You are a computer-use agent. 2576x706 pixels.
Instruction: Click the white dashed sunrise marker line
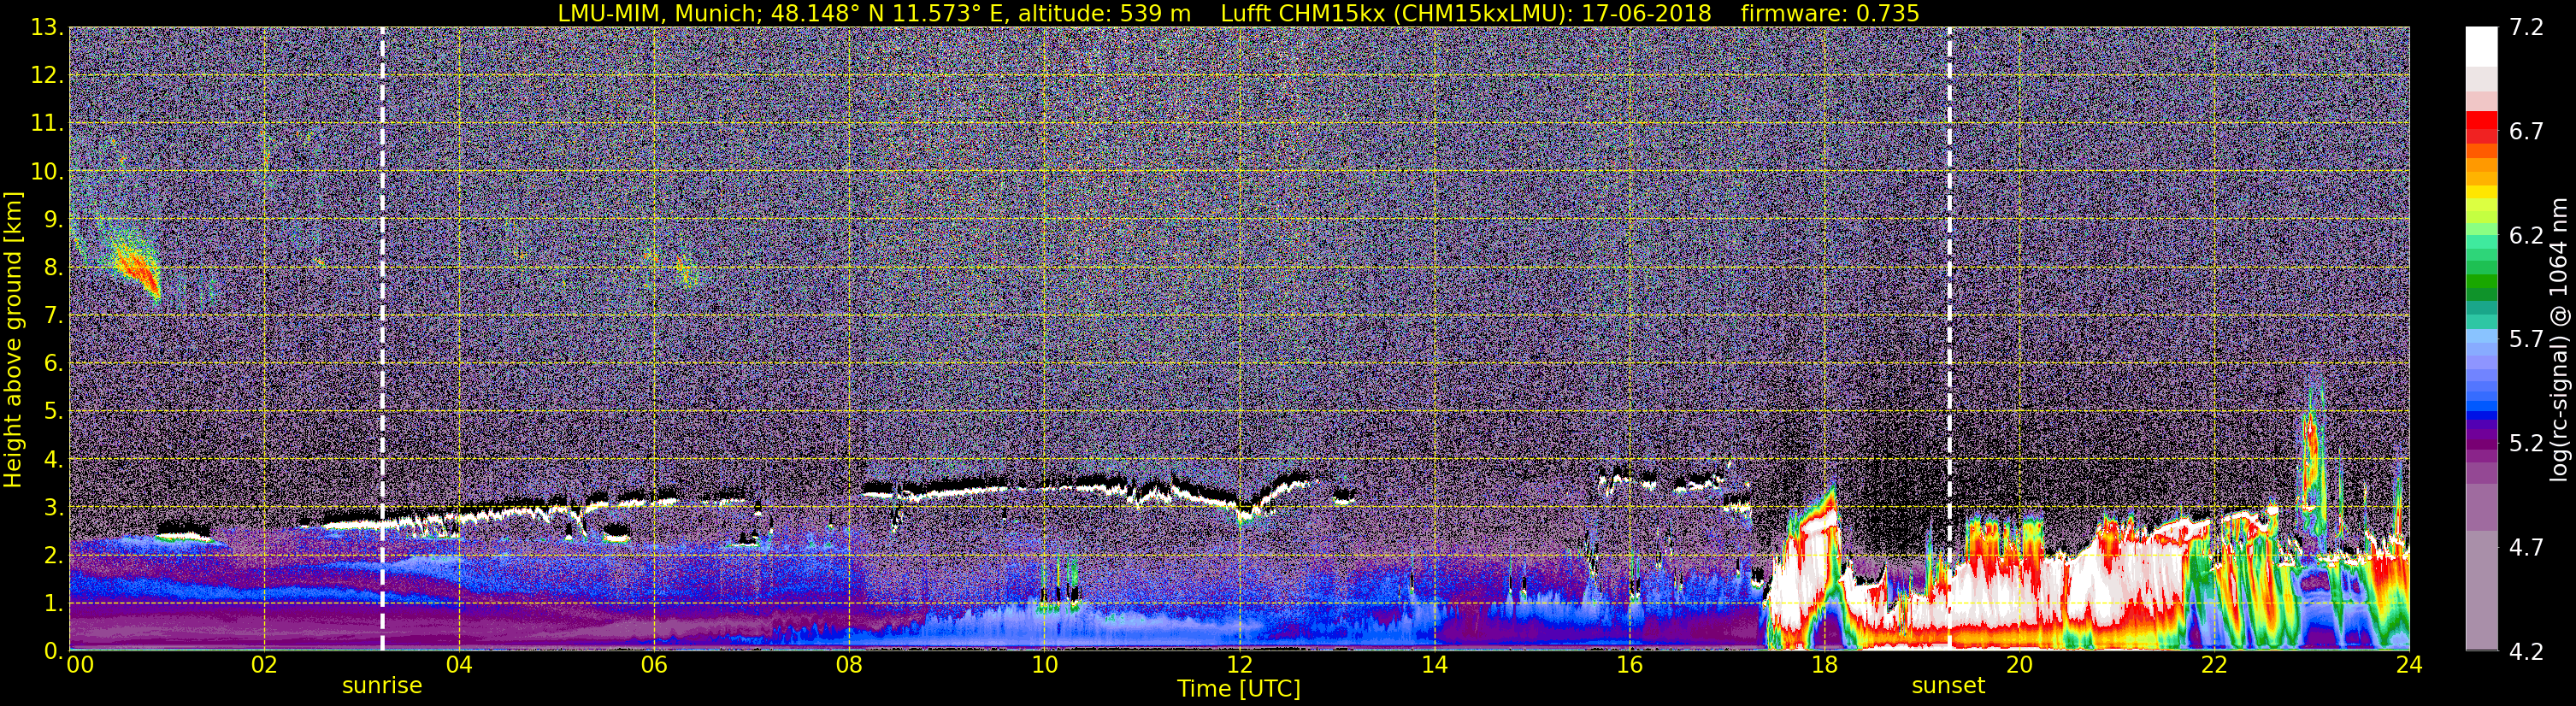coord(382,338)
